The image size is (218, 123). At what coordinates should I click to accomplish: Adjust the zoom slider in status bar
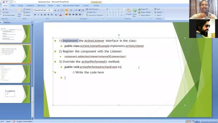coord(208,122)
